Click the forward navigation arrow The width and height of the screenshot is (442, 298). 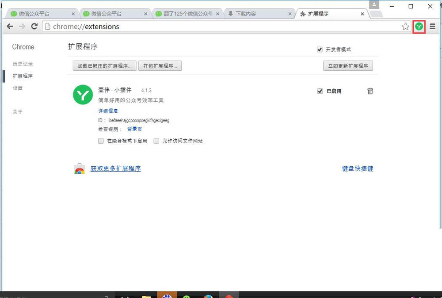click(x=22, y=27)
